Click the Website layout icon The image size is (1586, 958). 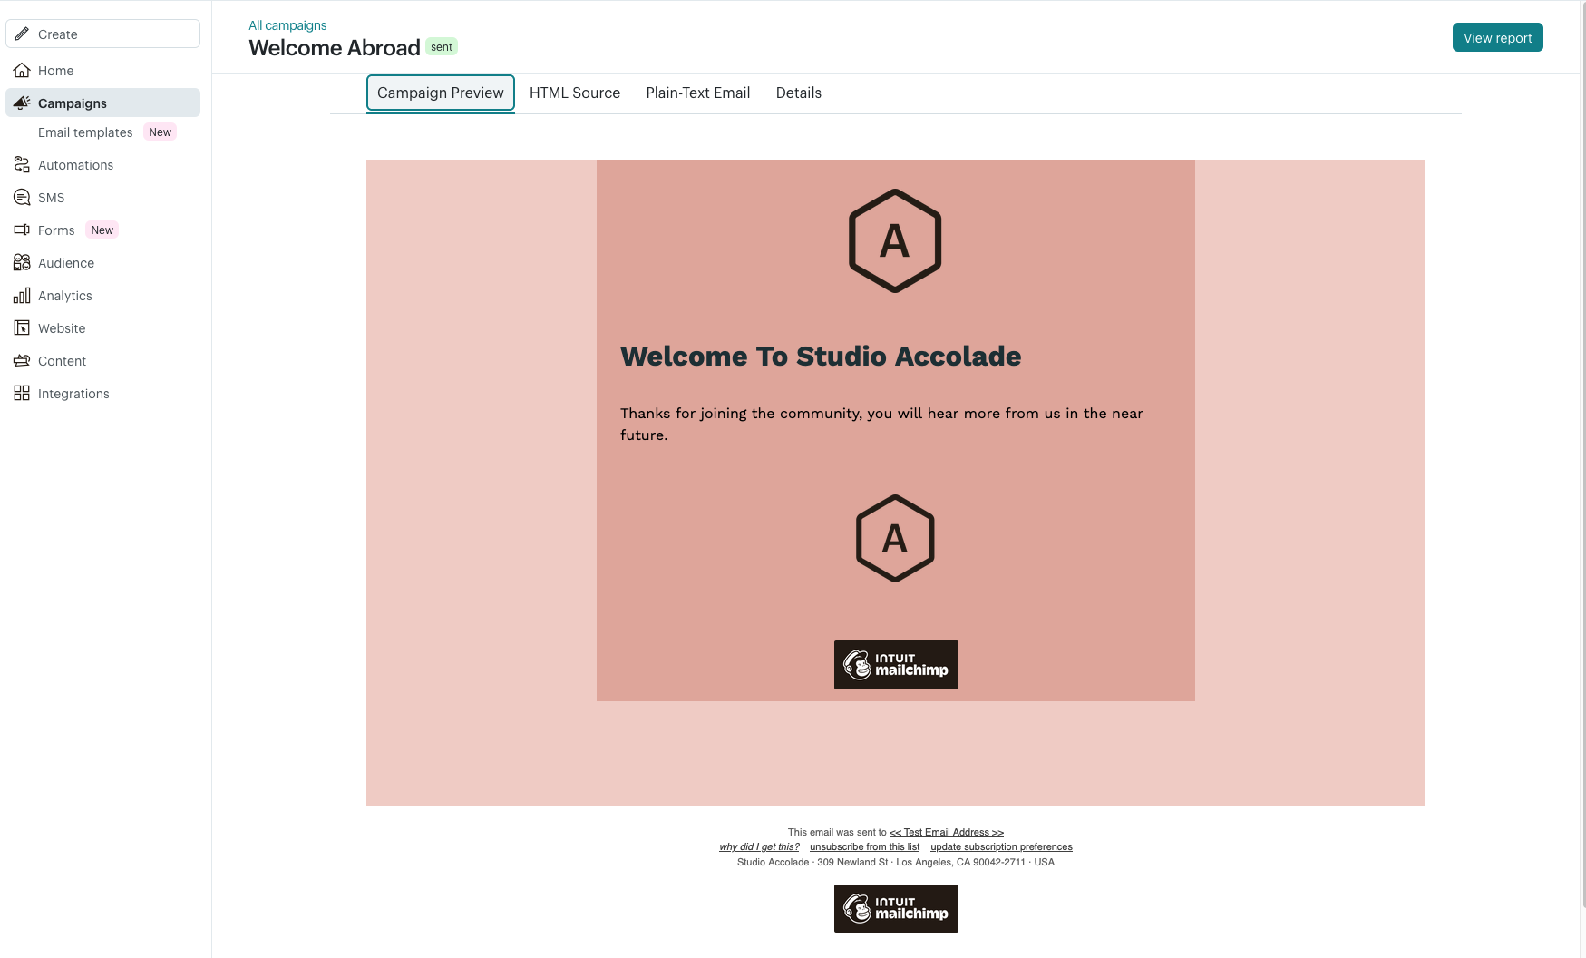tap(22, 328)
